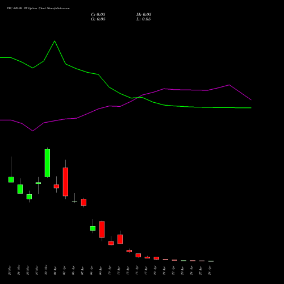The height and width of the screenshot is (284, 284).
Task: Click the '10 Apr' date label
Action: pyautogui.click(x=110, y=270)
